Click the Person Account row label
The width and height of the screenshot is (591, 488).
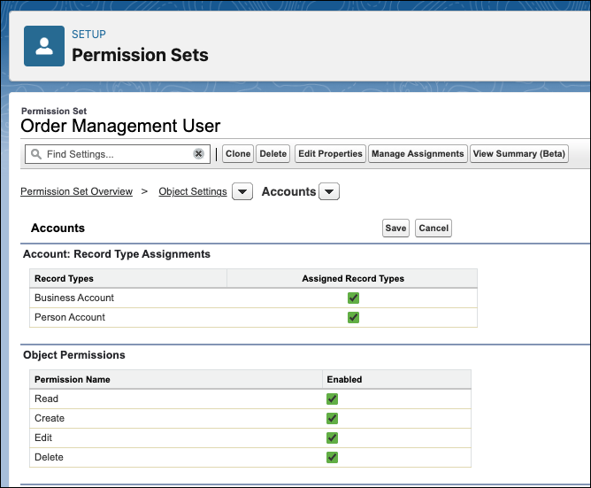(70, 317)
